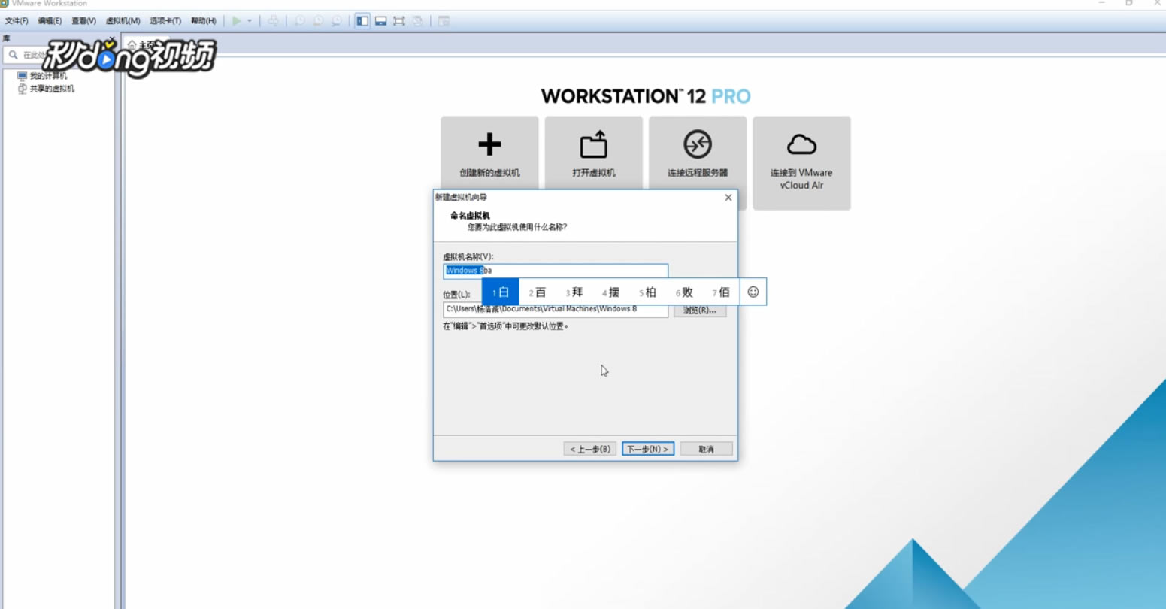Click the 虚拟机名称 input field
Screen dimensions: 1166x609
556,271
